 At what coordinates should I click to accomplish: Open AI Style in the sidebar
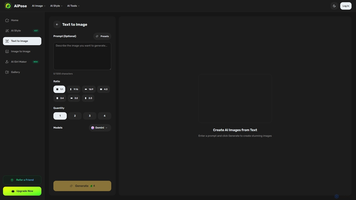[x=22, y=31]
